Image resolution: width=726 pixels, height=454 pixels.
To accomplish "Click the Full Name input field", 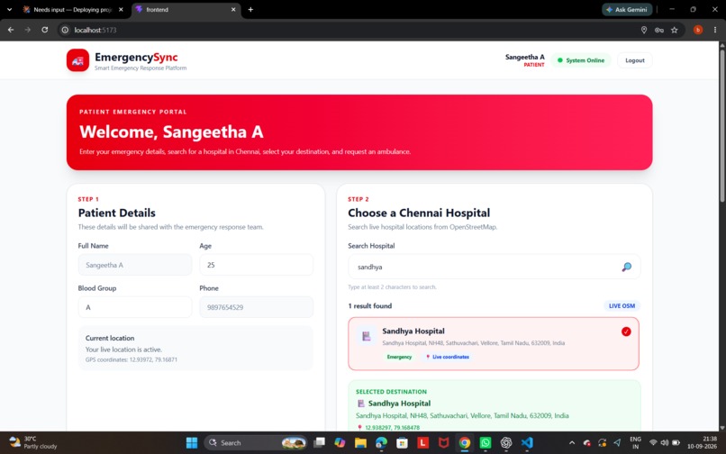I will click(135, 265).
